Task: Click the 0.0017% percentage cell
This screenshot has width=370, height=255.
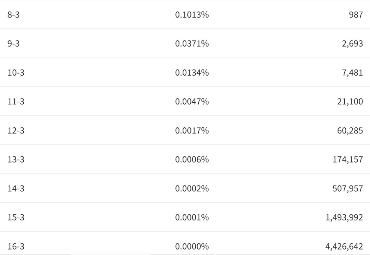Action: 192,130
